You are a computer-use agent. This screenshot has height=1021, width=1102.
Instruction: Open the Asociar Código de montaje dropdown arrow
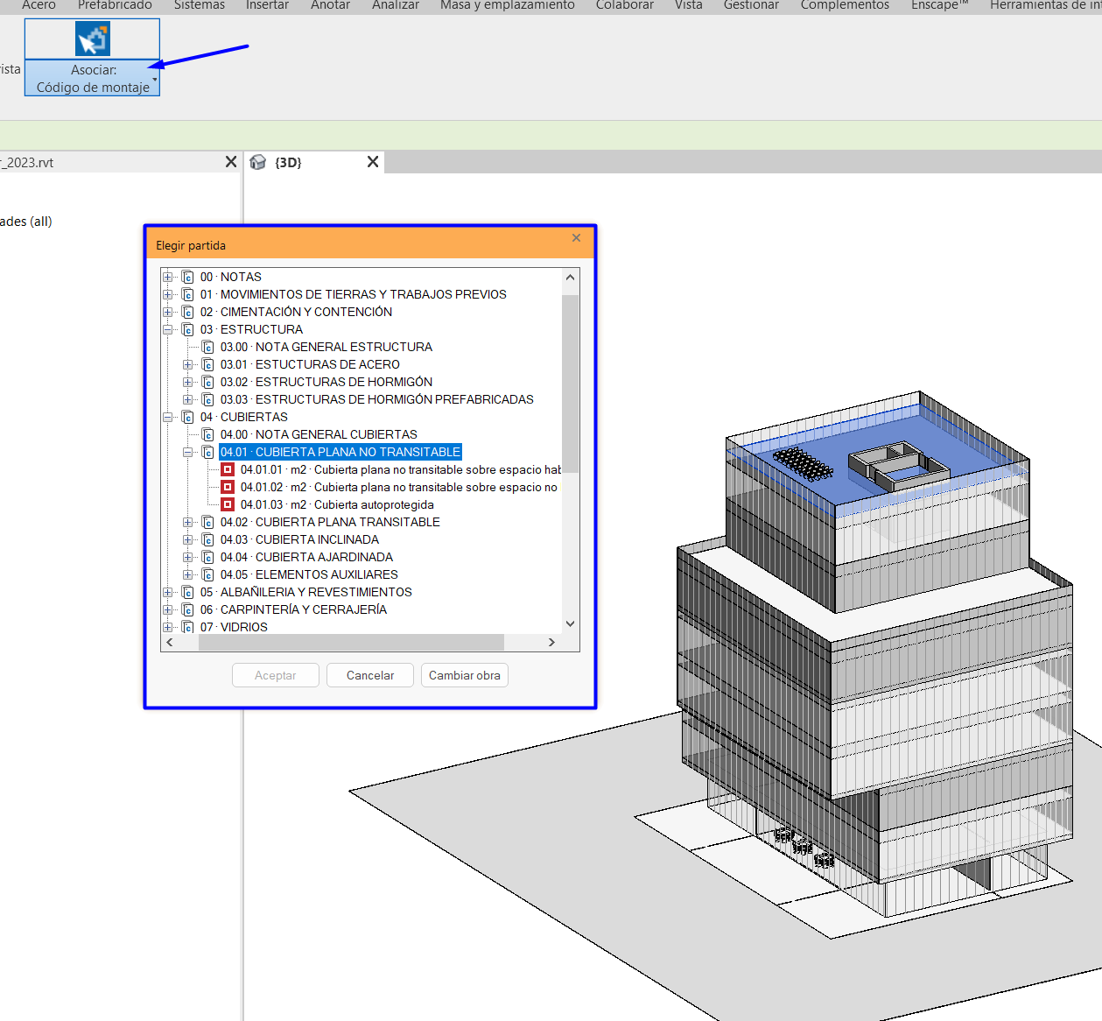155,80
